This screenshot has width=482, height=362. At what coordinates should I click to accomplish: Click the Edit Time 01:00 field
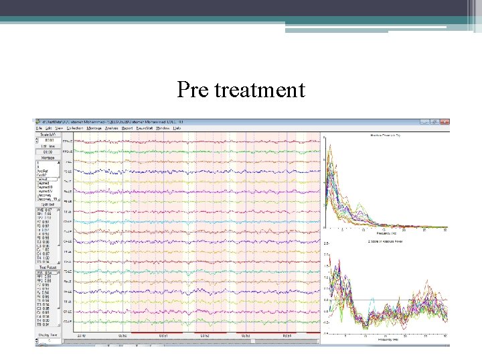tap(48, 152)
